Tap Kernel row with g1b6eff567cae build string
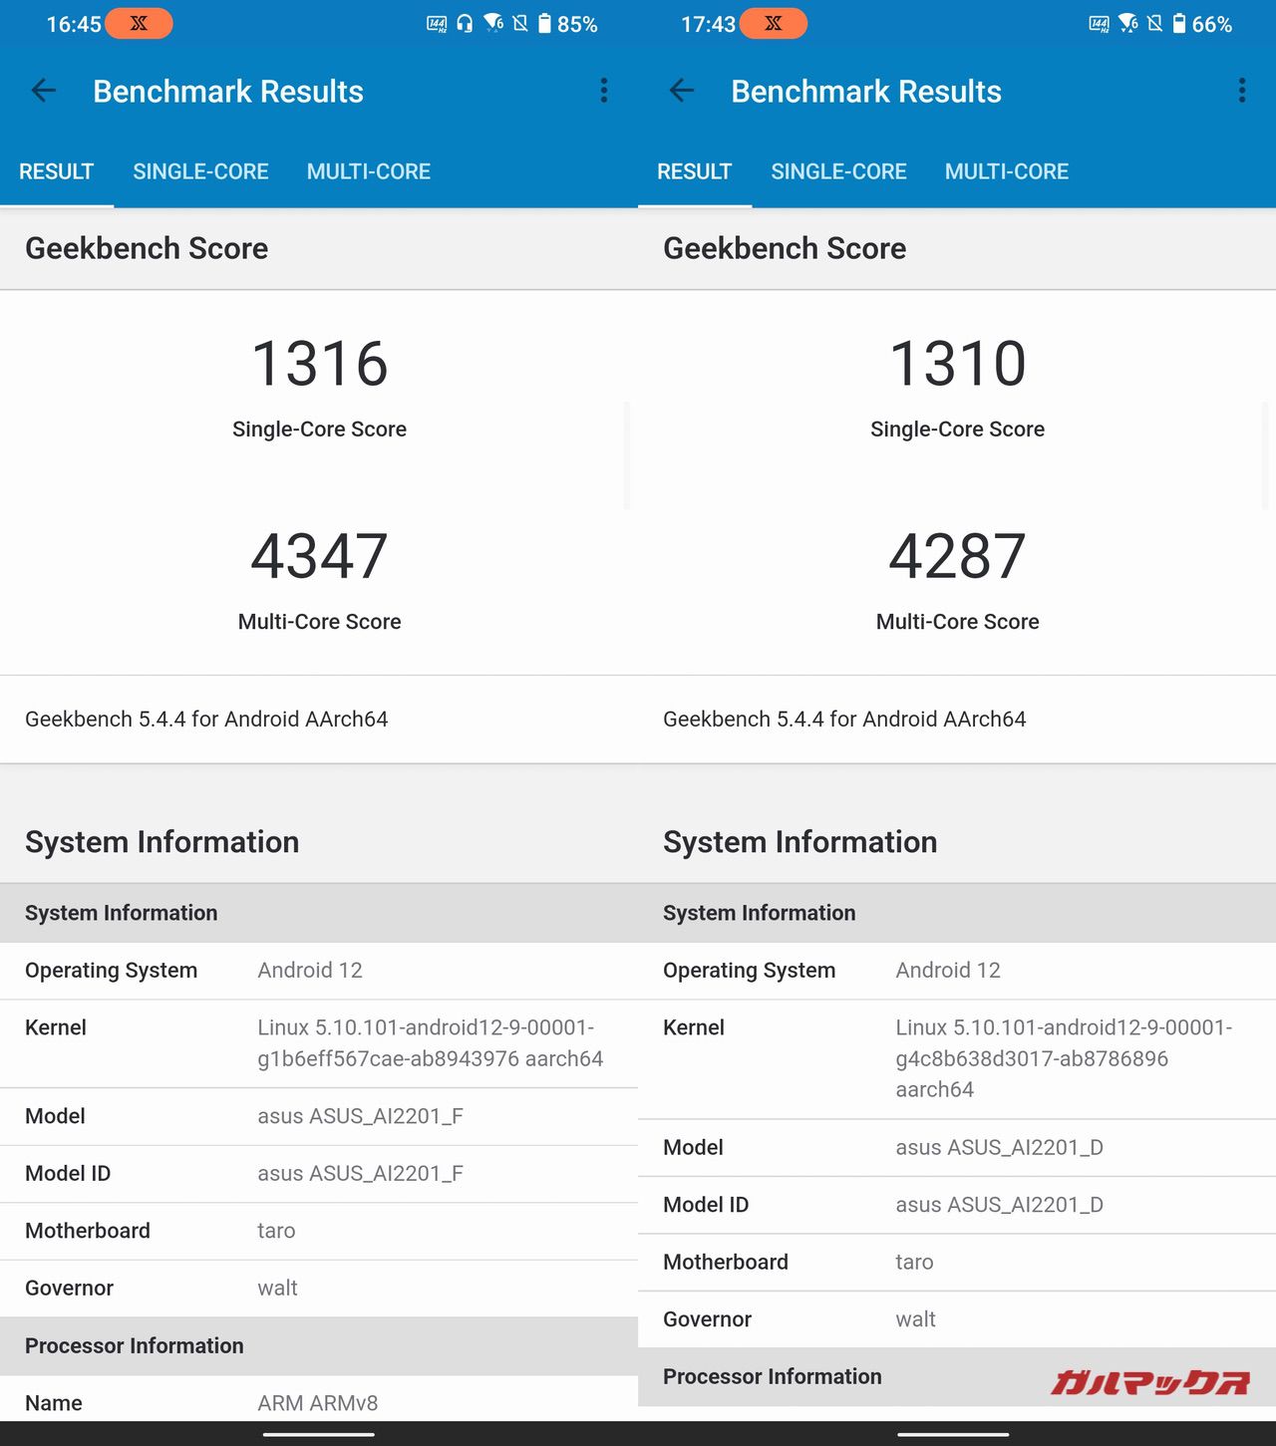The height and width of the screenshot is (1446, 1276). [319, 1043]
